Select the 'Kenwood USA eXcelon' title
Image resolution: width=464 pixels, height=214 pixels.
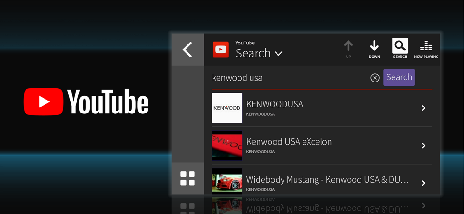[289, 142]
